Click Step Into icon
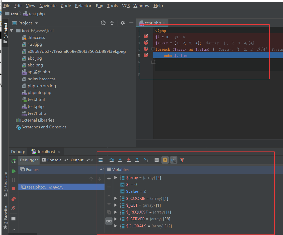The image size is (283, 235). [x=120, y=160]
